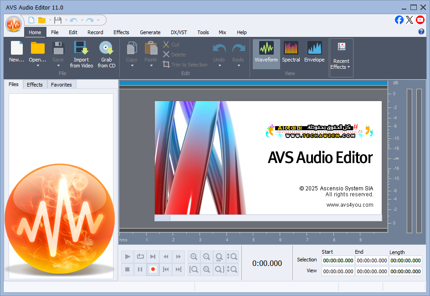Open the Help ribbon tab
Image resolution: width=430 pixels, height=296 pixels.
click(x=241, y=32)
